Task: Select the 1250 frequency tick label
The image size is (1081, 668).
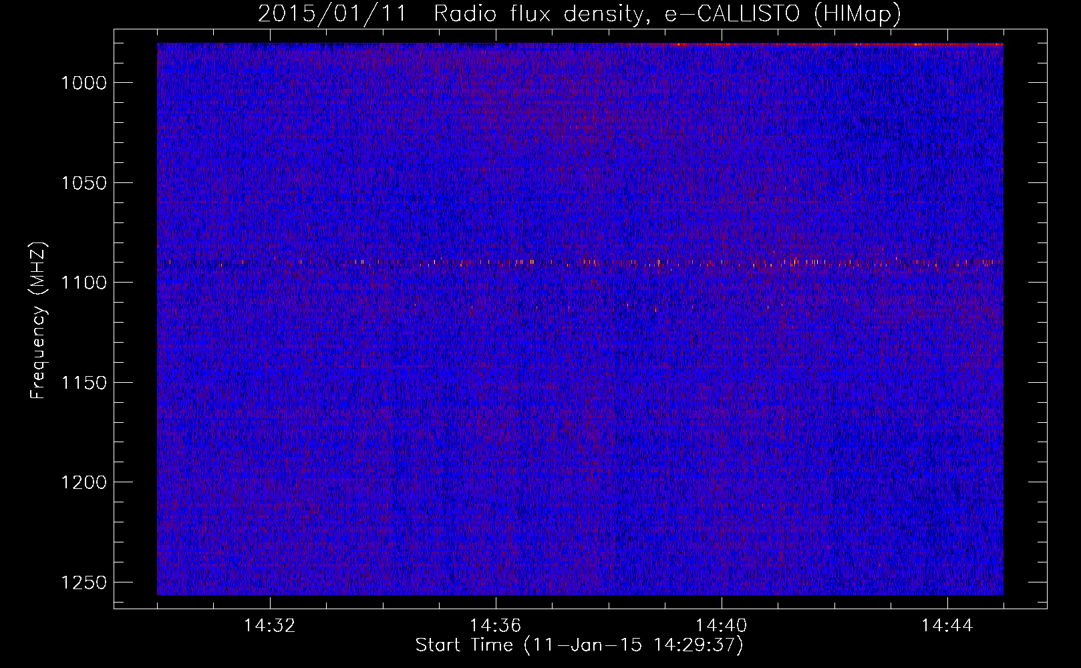Action: coord(84,582)
